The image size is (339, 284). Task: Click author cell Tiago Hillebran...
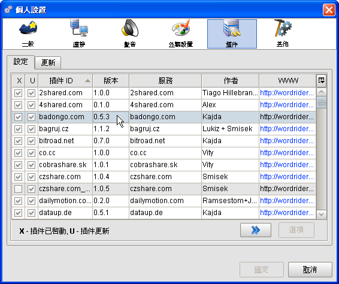(x=231, y=93)
